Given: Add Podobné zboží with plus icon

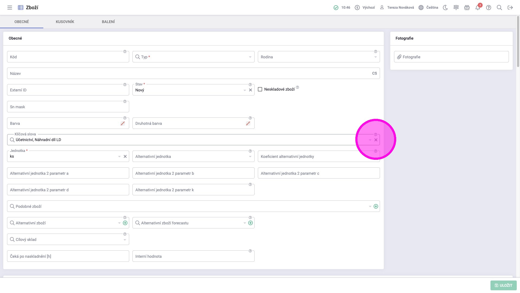Looking at the screenshot, I should click(376, 206).
